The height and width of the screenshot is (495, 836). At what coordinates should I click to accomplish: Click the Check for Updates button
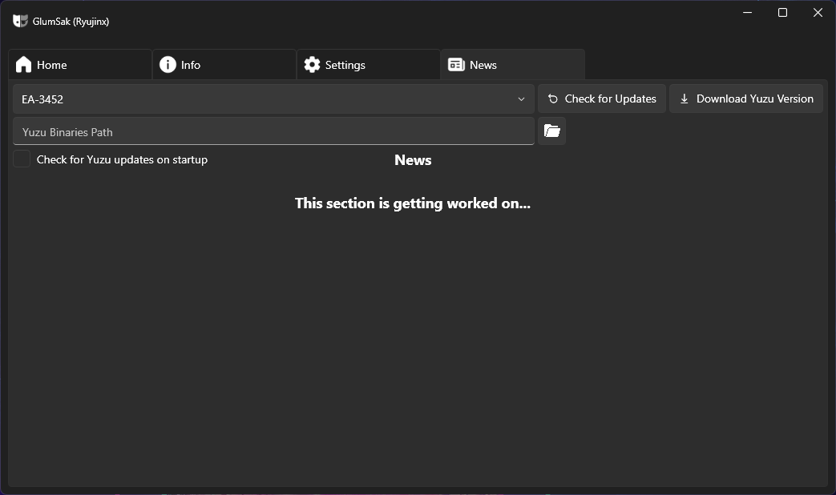(x=602, y=99)
